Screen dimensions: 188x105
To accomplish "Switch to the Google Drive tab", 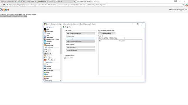I will (x=67, y=27).
